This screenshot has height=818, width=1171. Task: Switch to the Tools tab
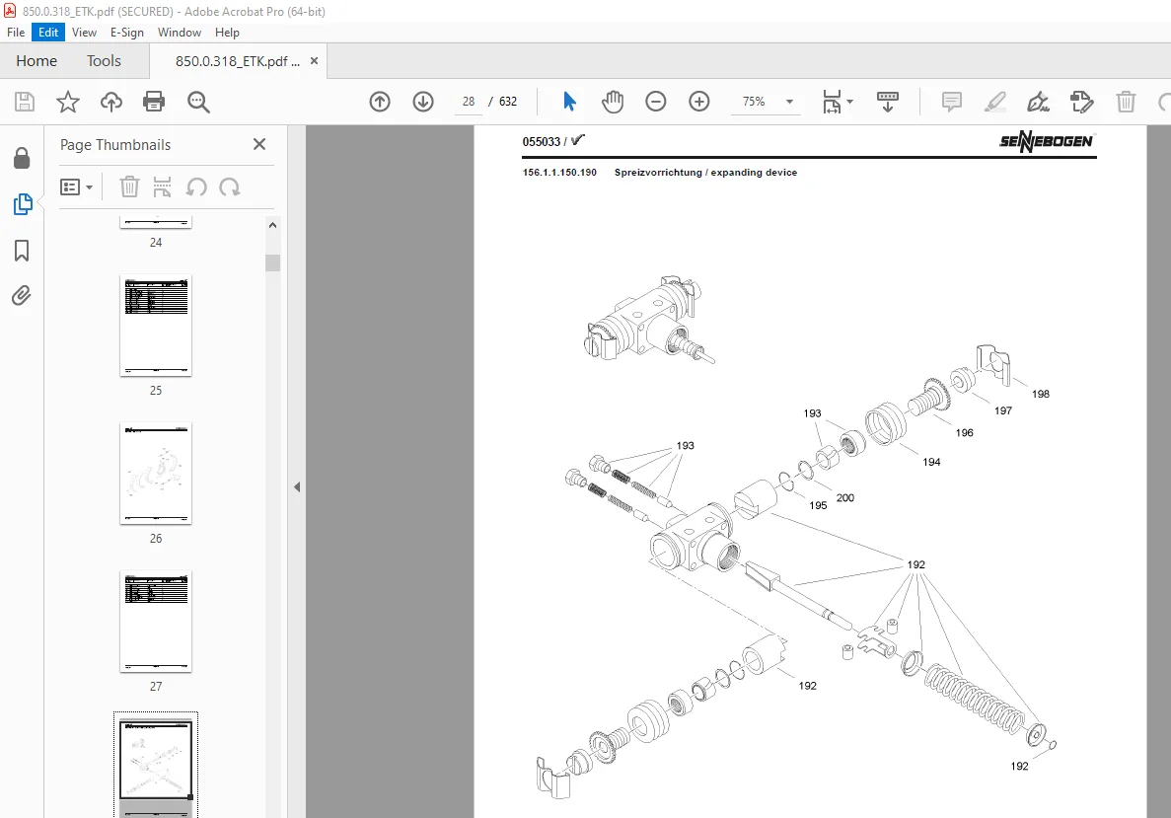click(x=104, y=60)
